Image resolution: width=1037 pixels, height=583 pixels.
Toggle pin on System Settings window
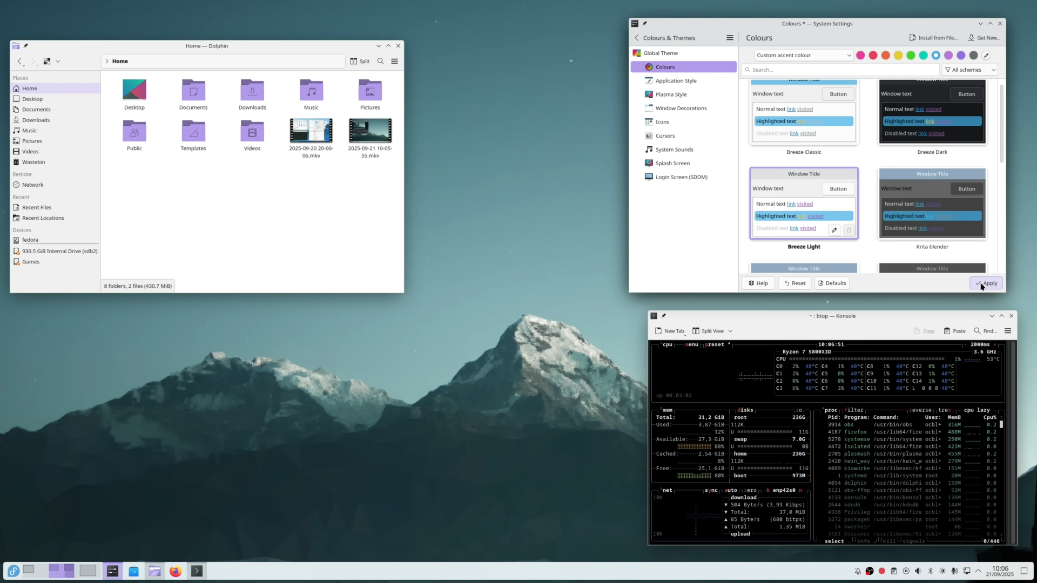(644, 24)
